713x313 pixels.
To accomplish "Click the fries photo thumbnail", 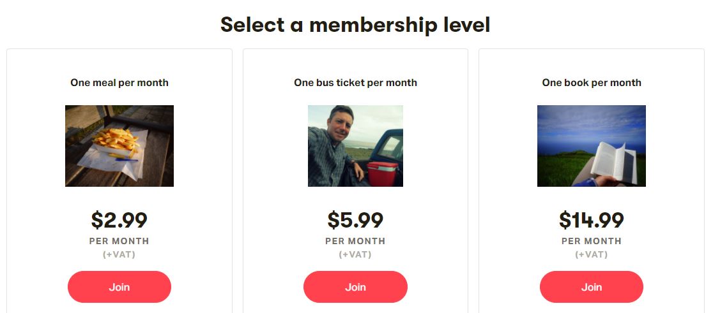I will pos(119,146).
